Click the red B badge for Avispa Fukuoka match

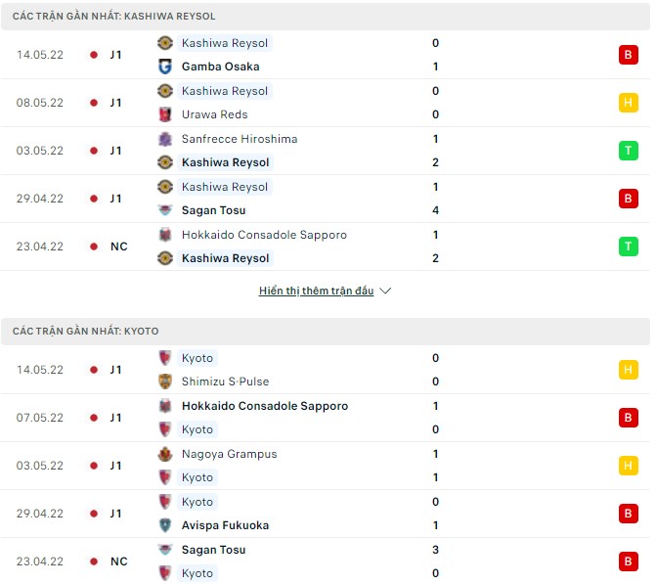coord(628,514)
